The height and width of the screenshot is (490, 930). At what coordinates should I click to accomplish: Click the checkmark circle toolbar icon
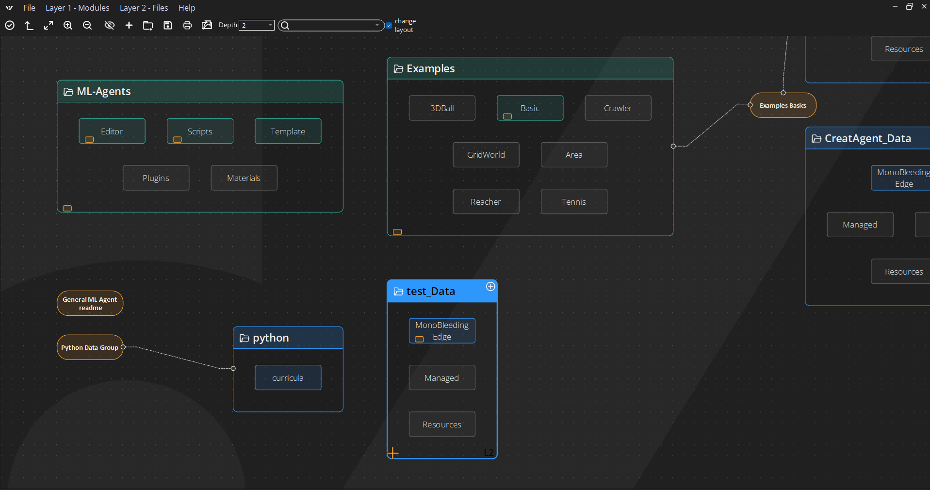click(10, 25)
